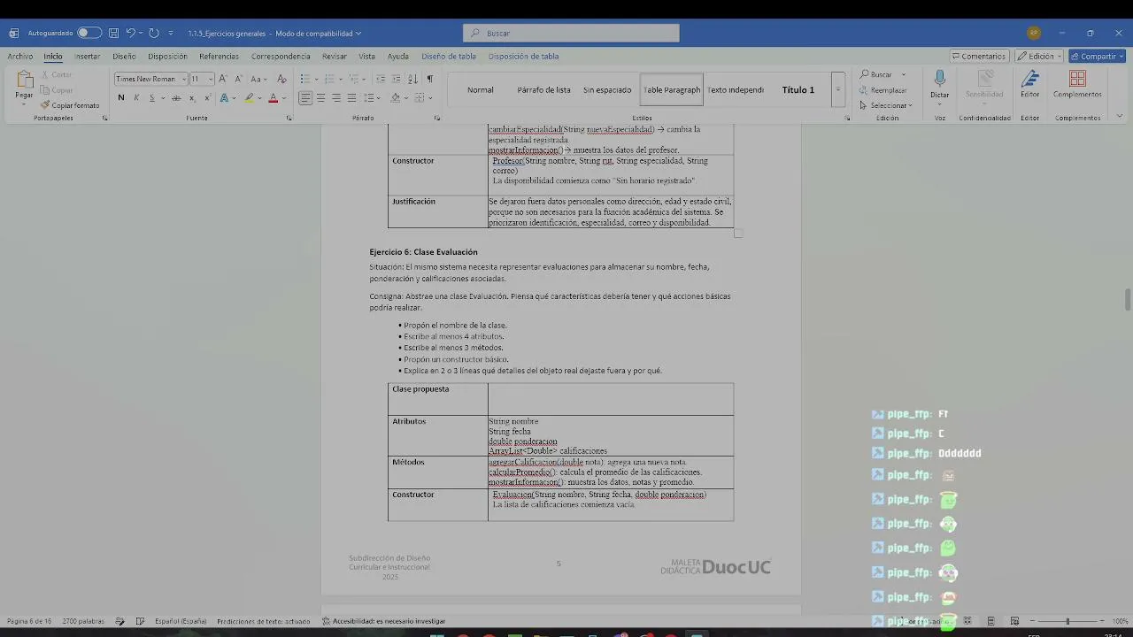The width and height of the screenshot is (1133, 637).
Task: Decrease font size with smaller A
Action: tap(237, 79)
